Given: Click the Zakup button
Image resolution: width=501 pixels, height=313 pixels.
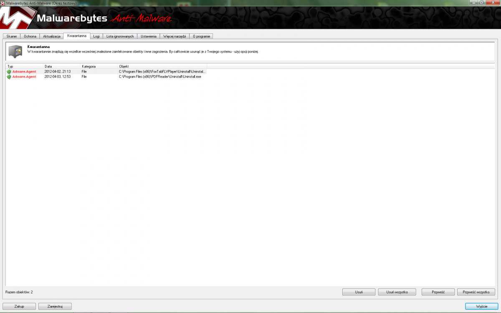Looking at the screenshot, I should tap(19, 306).
